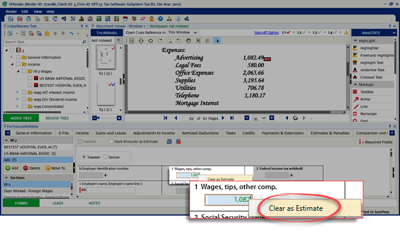The image size is (400, 233).
Task: Collapse the Markups annotation section
Action: (355, 85)
